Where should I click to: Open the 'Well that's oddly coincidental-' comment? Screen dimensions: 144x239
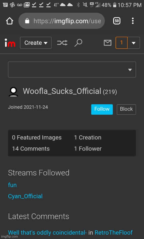coord(48,233)
